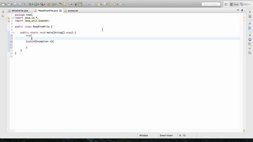
Task: Click the Search flashlight toolbar icon
Action: [69, 4]
